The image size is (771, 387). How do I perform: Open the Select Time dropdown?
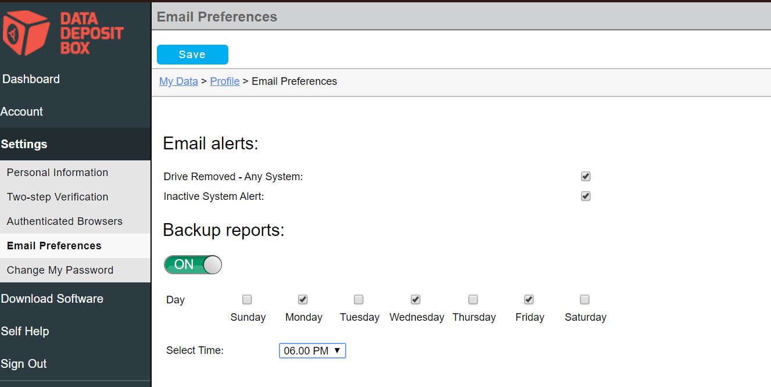pyautogui.click(x=312, y=350)
